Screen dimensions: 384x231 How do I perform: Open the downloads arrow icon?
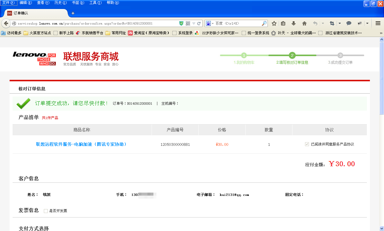[294, 23]
